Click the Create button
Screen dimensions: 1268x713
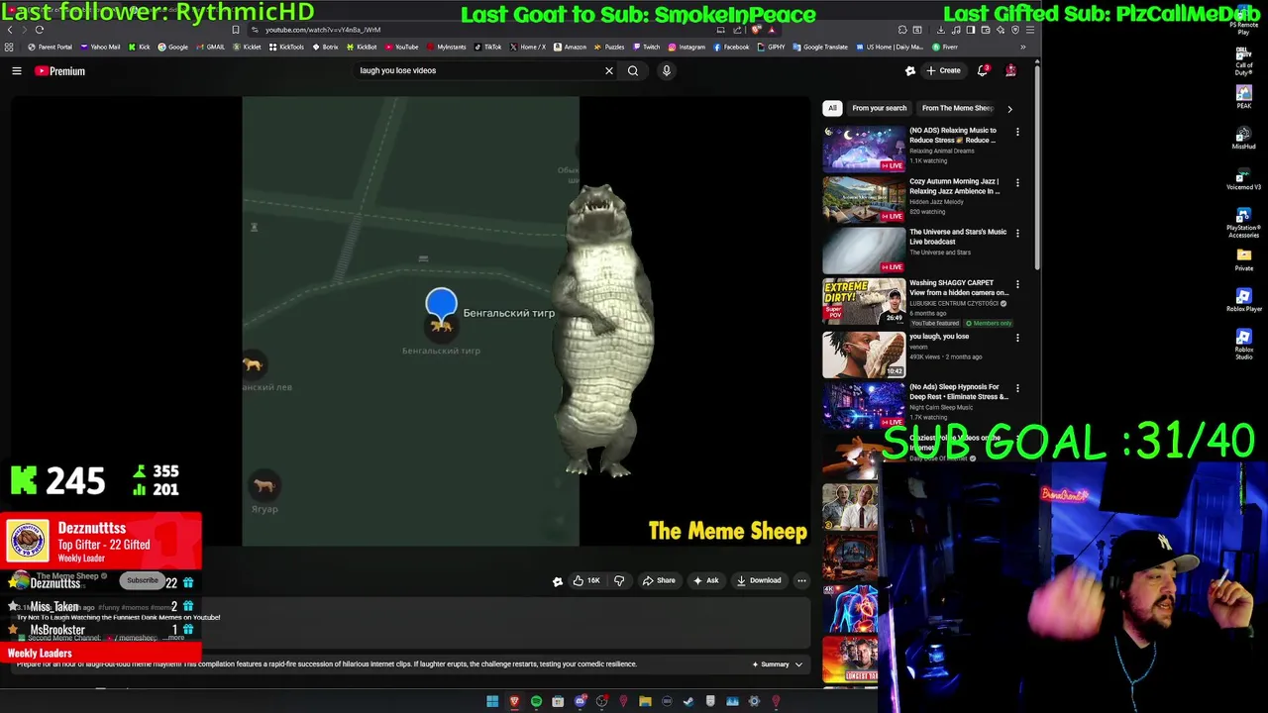[943, 70]
